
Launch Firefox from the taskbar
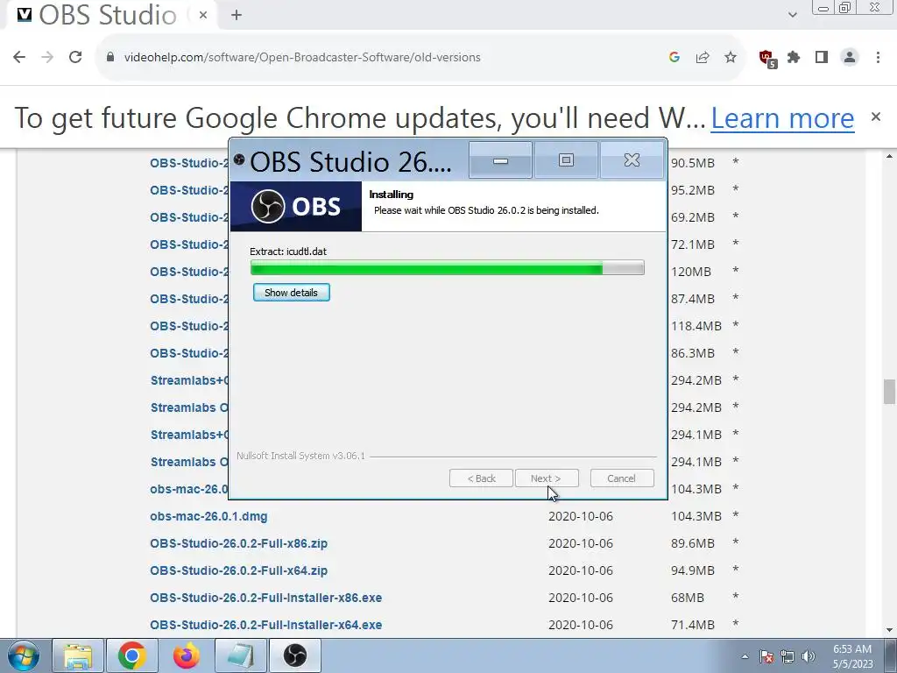pos(187,655)
